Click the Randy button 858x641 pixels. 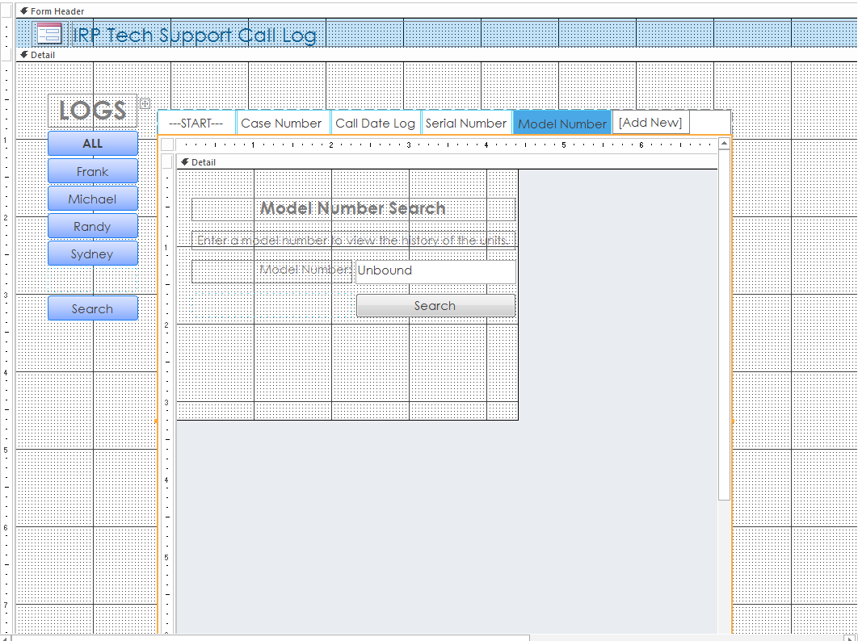pos(92,226)
